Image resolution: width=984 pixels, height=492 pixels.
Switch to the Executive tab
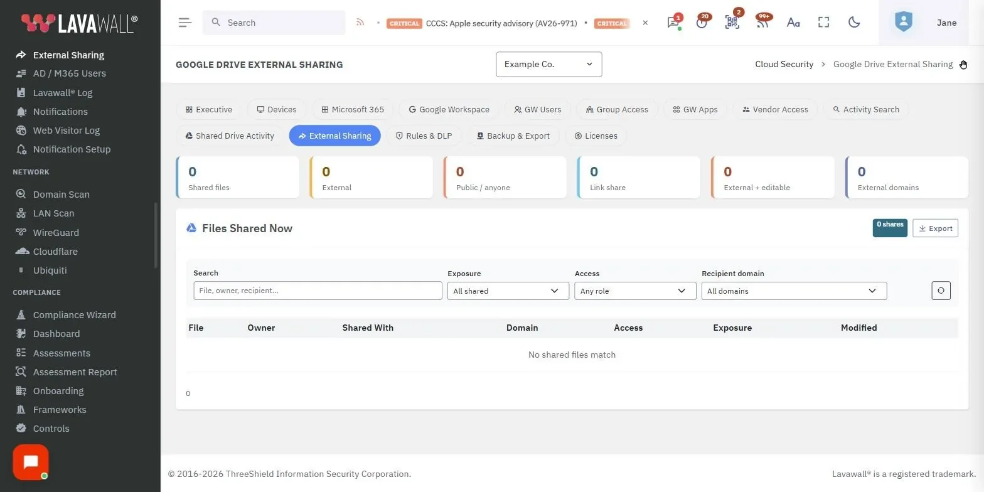[209, 109]
